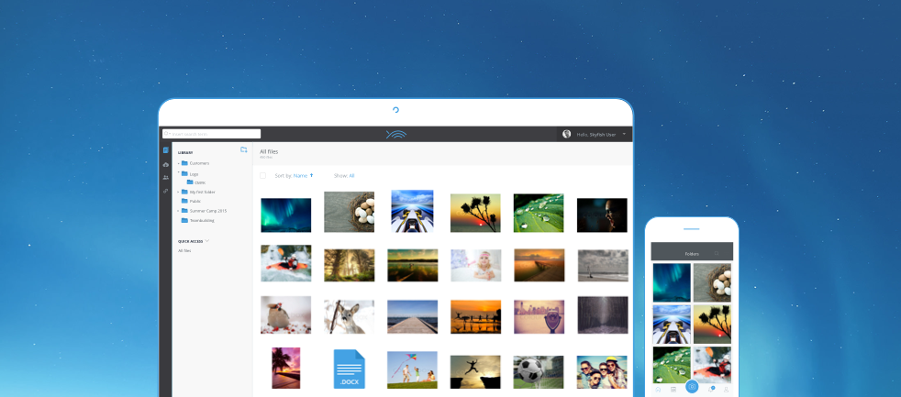Tap the race car photo on the phone
901x397 pixels.
pos(672,325)
